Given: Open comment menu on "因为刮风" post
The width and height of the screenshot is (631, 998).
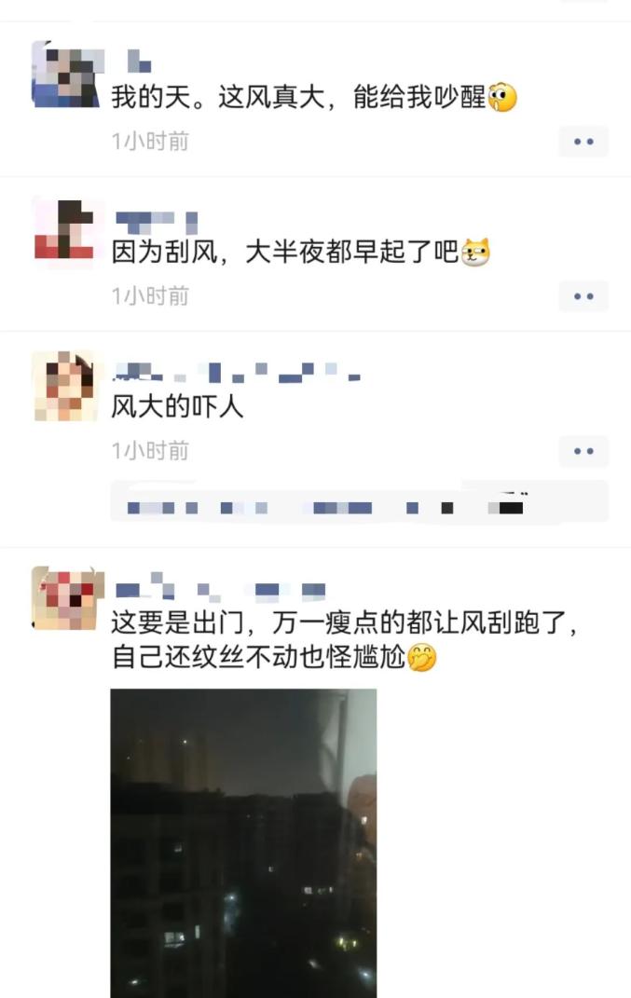Looking at the screenshot, I should click(x=583, y=296).
